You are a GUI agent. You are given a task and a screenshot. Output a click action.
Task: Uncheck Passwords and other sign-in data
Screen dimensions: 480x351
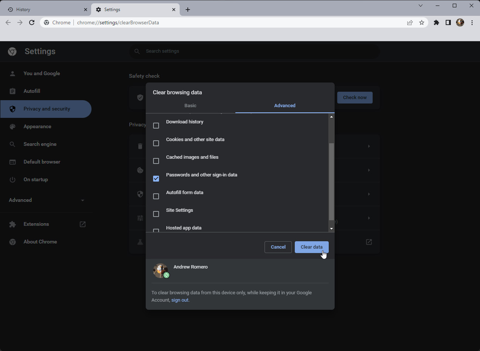pos(156,179)
